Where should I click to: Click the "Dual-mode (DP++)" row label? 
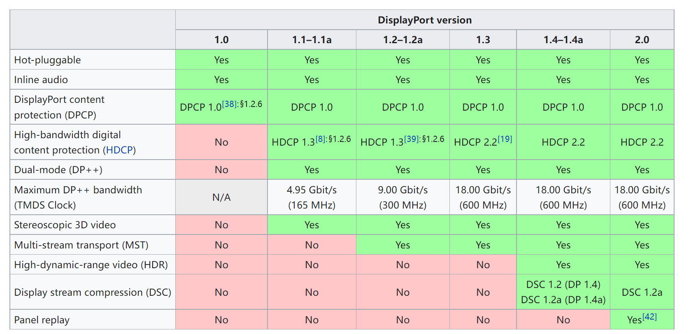point(58,170)
